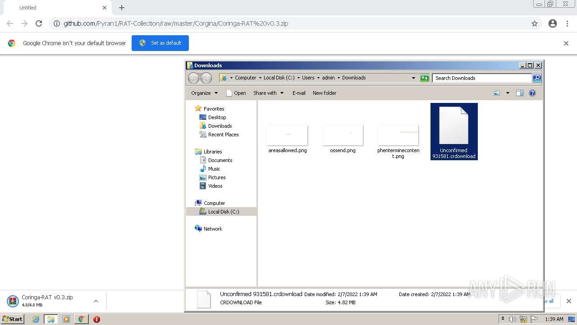Select Libraries in the navigation pane

(x=209, y=152)
